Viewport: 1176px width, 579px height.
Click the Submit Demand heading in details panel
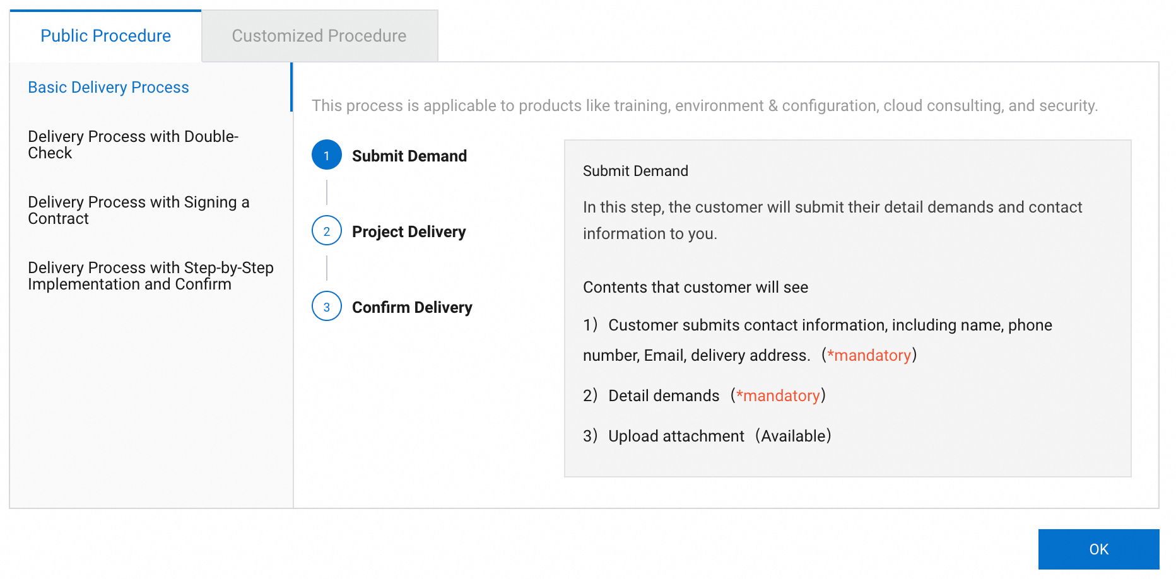(635, 171)
